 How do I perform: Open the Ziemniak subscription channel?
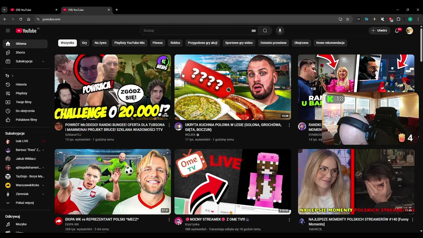25,194
